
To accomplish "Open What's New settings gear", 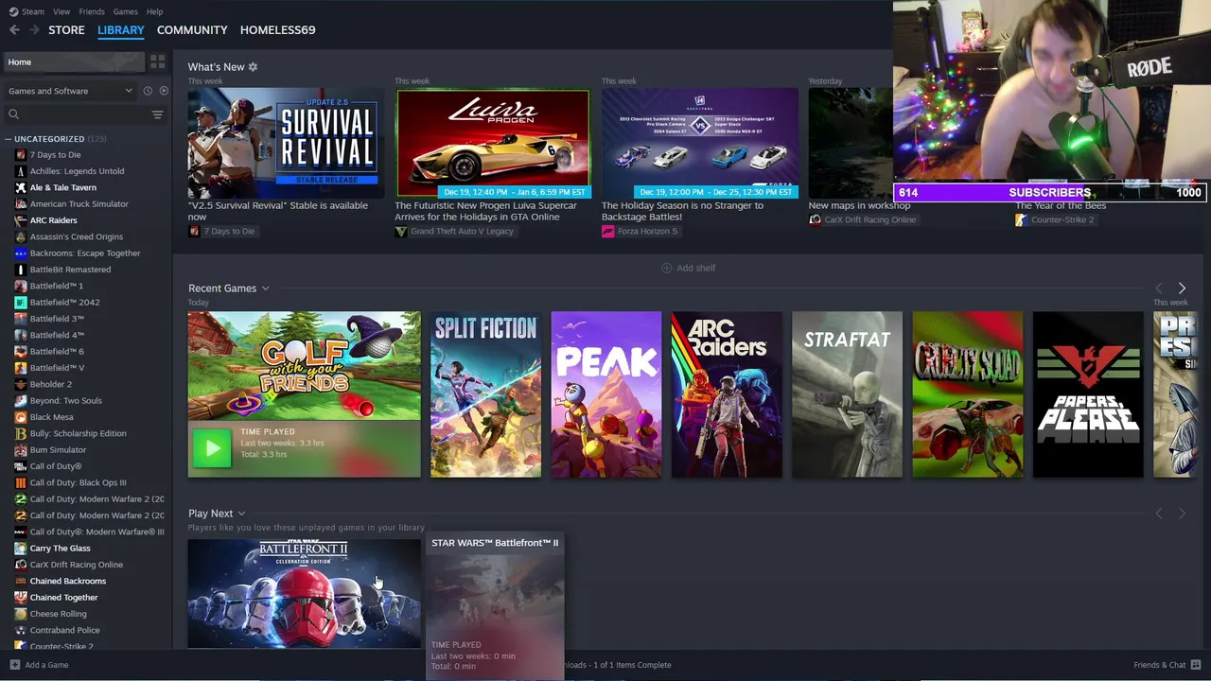I will click(x=253, y=67).
